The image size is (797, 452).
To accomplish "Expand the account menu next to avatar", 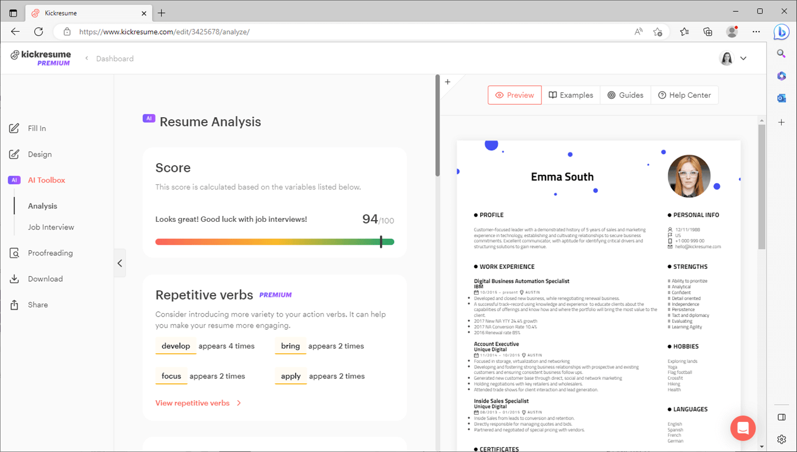I will (743, 58).
